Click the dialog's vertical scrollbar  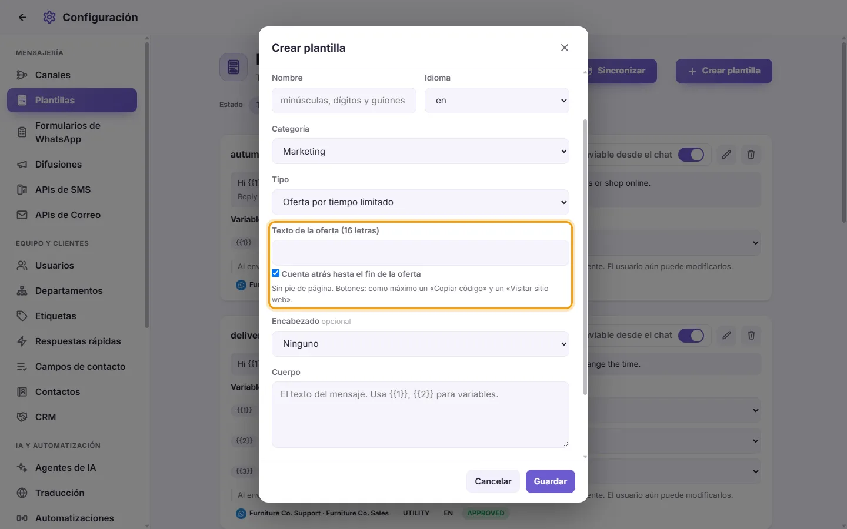pyautogui.click(x=585, y=257)
